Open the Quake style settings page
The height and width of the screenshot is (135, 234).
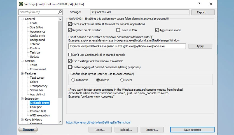click(x=38, y=36)
